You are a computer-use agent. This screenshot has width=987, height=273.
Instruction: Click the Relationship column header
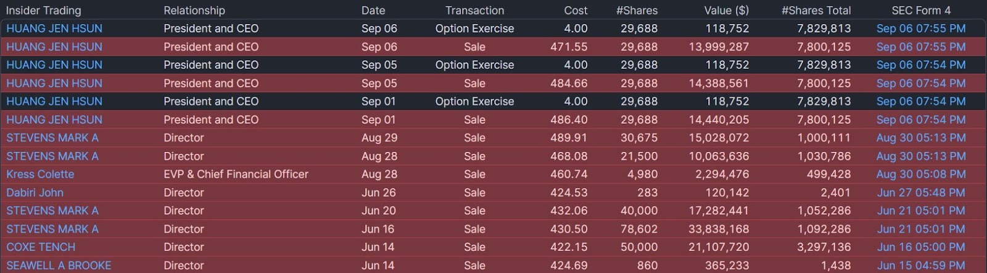point(194,10)
